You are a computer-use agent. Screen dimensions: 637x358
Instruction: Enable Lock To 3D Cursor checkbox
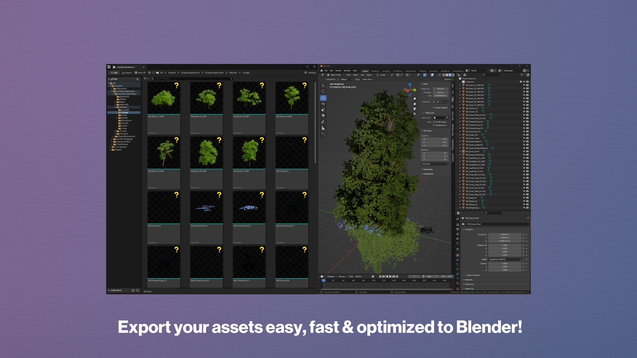point(434,122)
